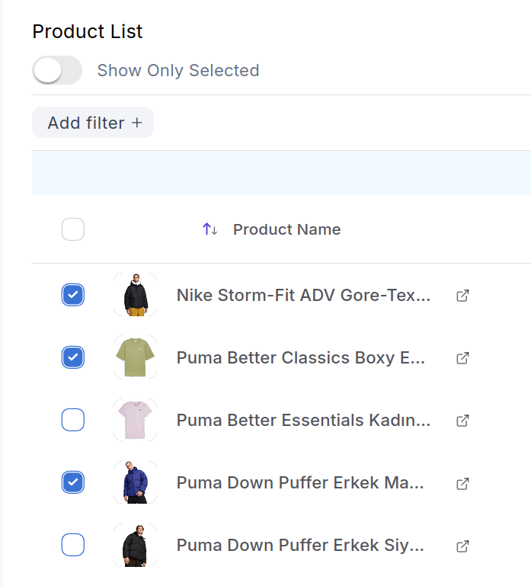Toggle the Show Only Selected switch
This screenshot has height=586, width=531.
click(x=57, y=70)
